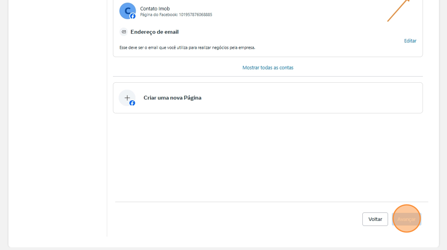447x250 pixels.
Task: Open the Editar link for email address
Action: 410,41
